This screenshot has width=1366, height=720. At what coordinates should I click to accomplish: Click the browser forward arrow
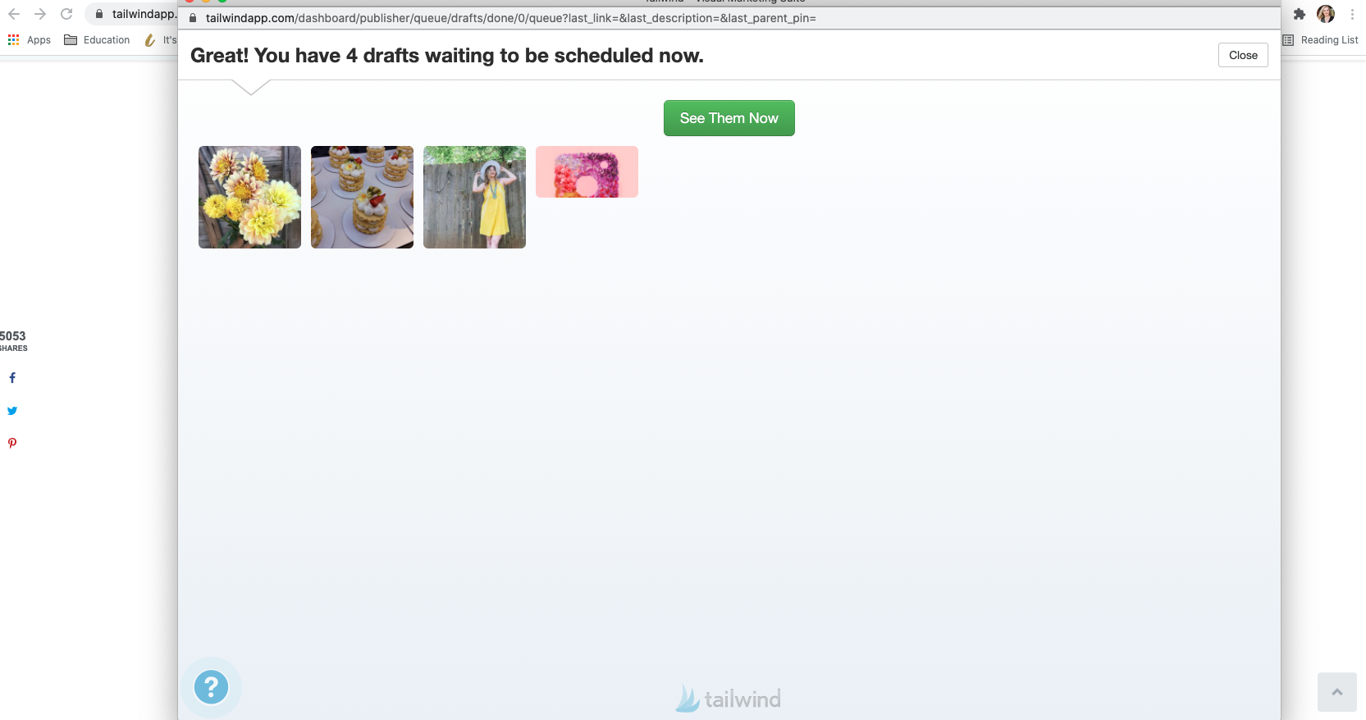coord(40,14)
